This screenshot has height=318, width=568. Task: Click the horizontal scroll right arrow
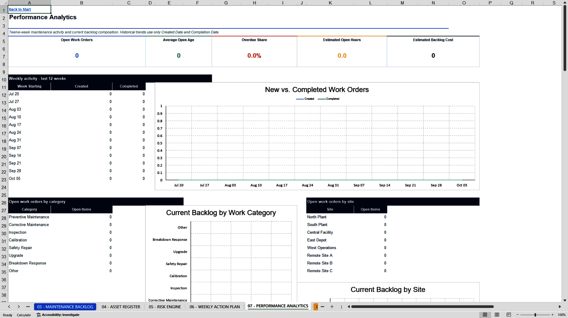560,307
